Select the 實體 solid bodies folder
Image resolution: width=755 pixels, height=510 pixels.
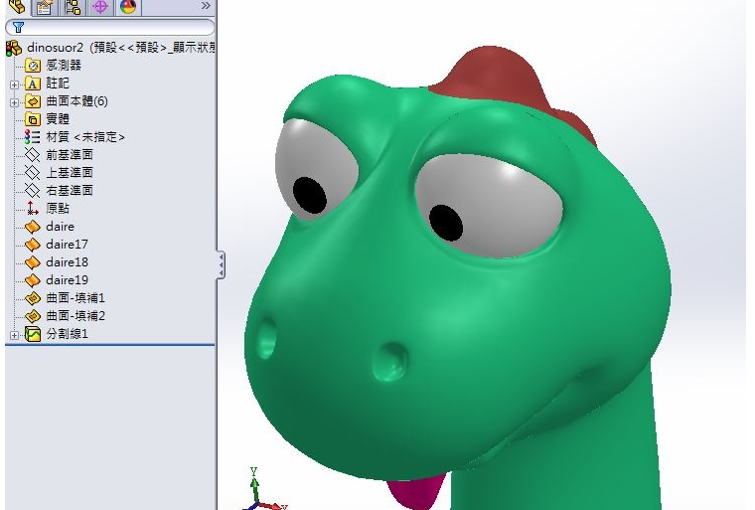click(58, 119)
